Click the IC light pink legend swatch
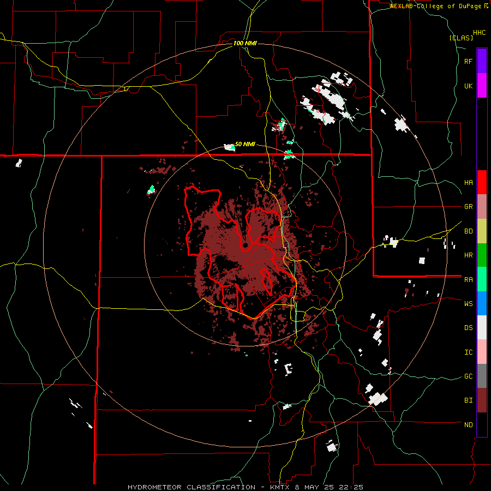 tap(482, 352)
